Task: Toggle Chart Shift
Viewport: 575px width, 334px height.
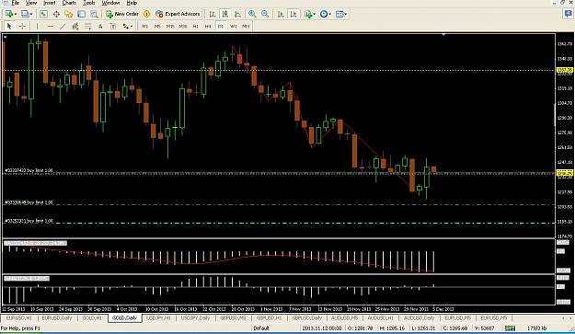Action: [x=293, y=14]
